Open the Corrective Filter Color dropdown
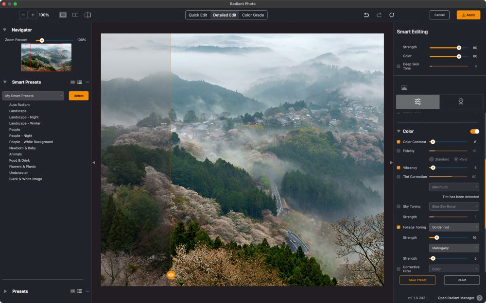The width and height of the screenshot is (486, 303). tap(454, 269)
